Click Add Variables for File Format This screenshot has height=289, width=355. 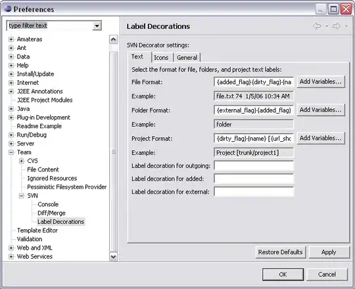321,81
